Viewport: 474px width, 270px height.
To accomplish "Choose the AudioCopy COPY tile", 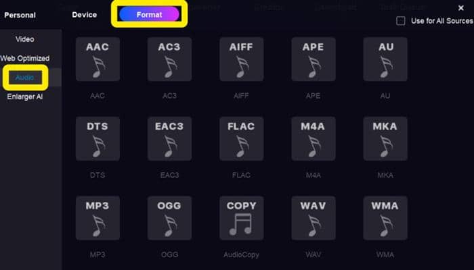I will click(x=242, y=219).
